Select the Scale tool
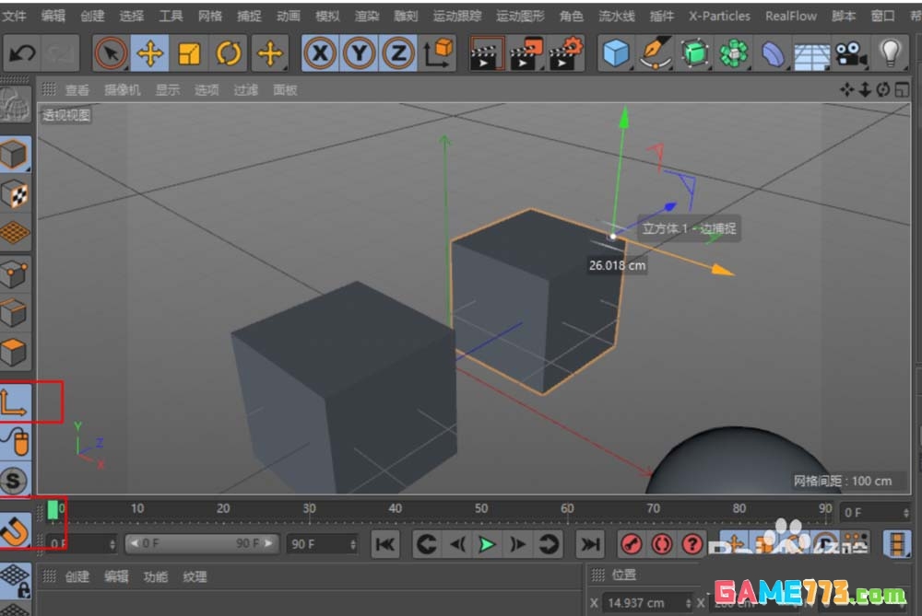Screen dimensions: 922x616 188,53
